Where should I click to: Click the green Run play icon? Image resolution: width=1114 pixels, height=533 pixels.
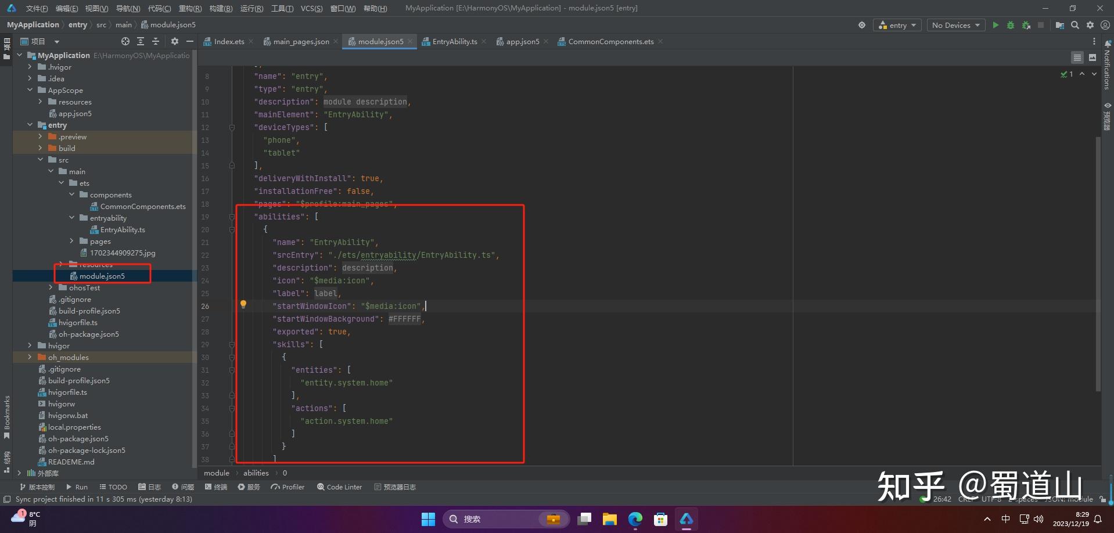pyautogui.click(x=996, y=25)
